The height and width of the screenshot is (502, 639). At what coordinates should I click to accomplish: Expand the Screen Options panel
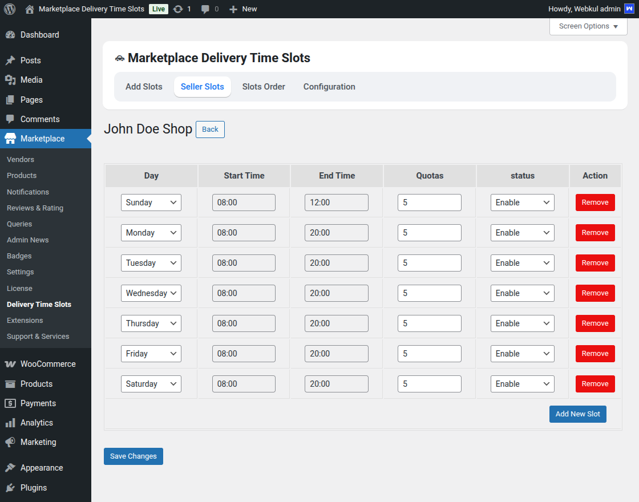pos(588,26)
